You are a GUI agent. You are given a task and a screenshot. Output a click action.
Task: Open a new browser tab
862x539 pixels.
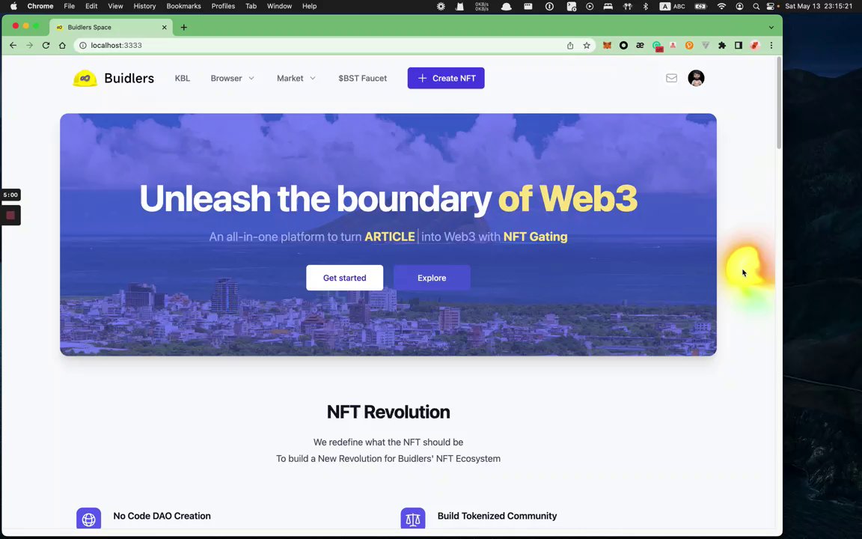(183, 27)
